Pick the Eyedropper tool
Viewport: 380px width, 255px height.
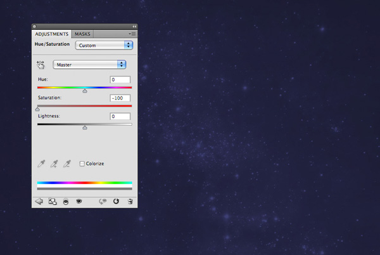[41, 164]
